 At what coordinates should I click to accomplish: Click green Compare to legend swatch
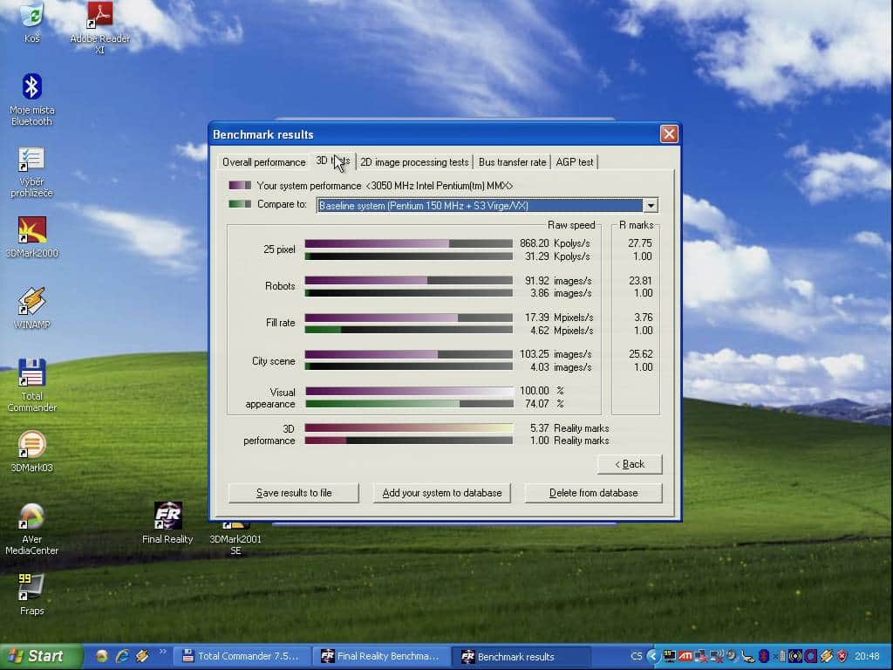tap(240, 203)
